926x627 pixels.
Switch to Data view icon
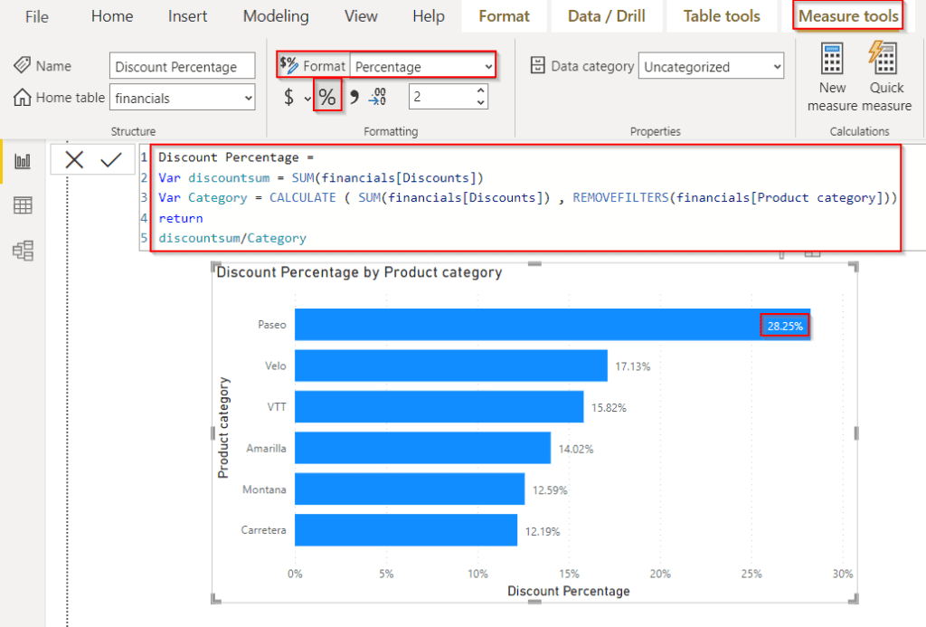(23, 205)
